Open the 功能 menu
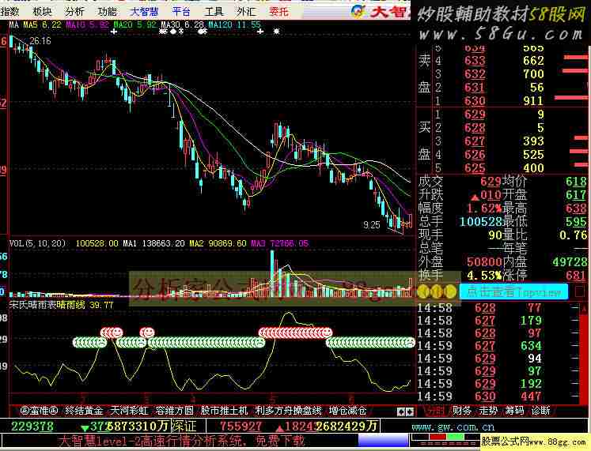Screen dimensions: 591x451 click(108, 12)
